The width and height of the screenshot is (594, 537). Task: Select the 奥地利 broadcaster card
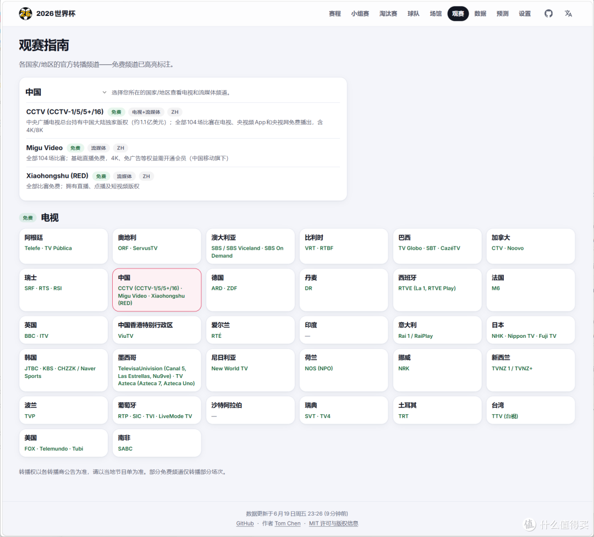pyautogui.click(x=157, y=246)
